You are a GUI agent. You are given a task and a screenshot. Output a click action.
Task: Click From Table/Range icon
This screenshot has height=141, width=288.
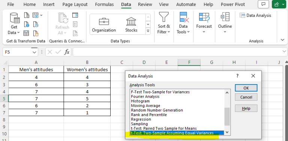[26, 33]
